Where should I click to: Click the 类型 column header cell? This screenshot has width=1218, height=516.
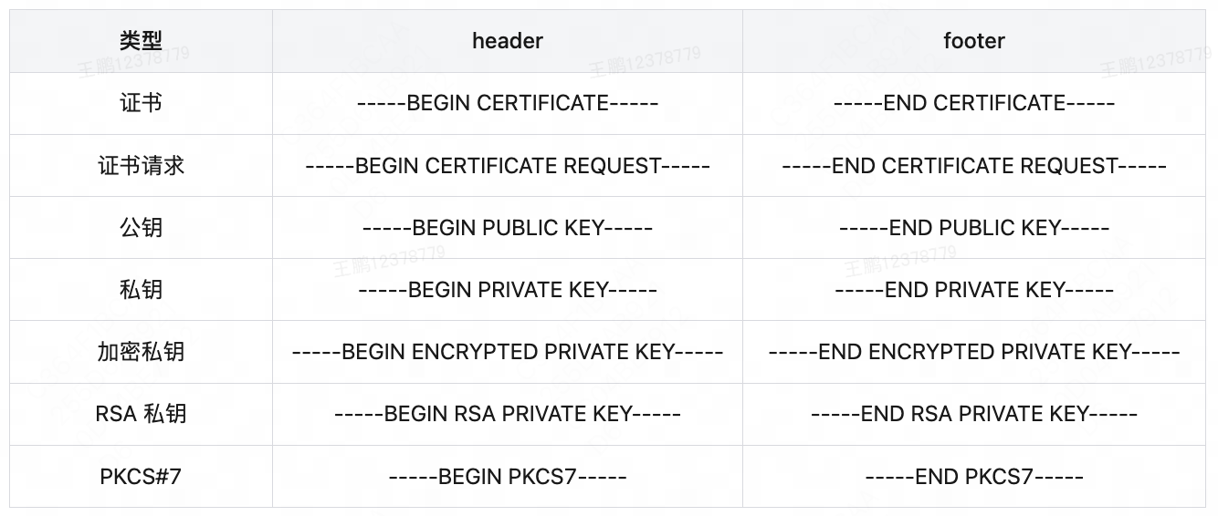pyautogui.click(x=141, y=41)
